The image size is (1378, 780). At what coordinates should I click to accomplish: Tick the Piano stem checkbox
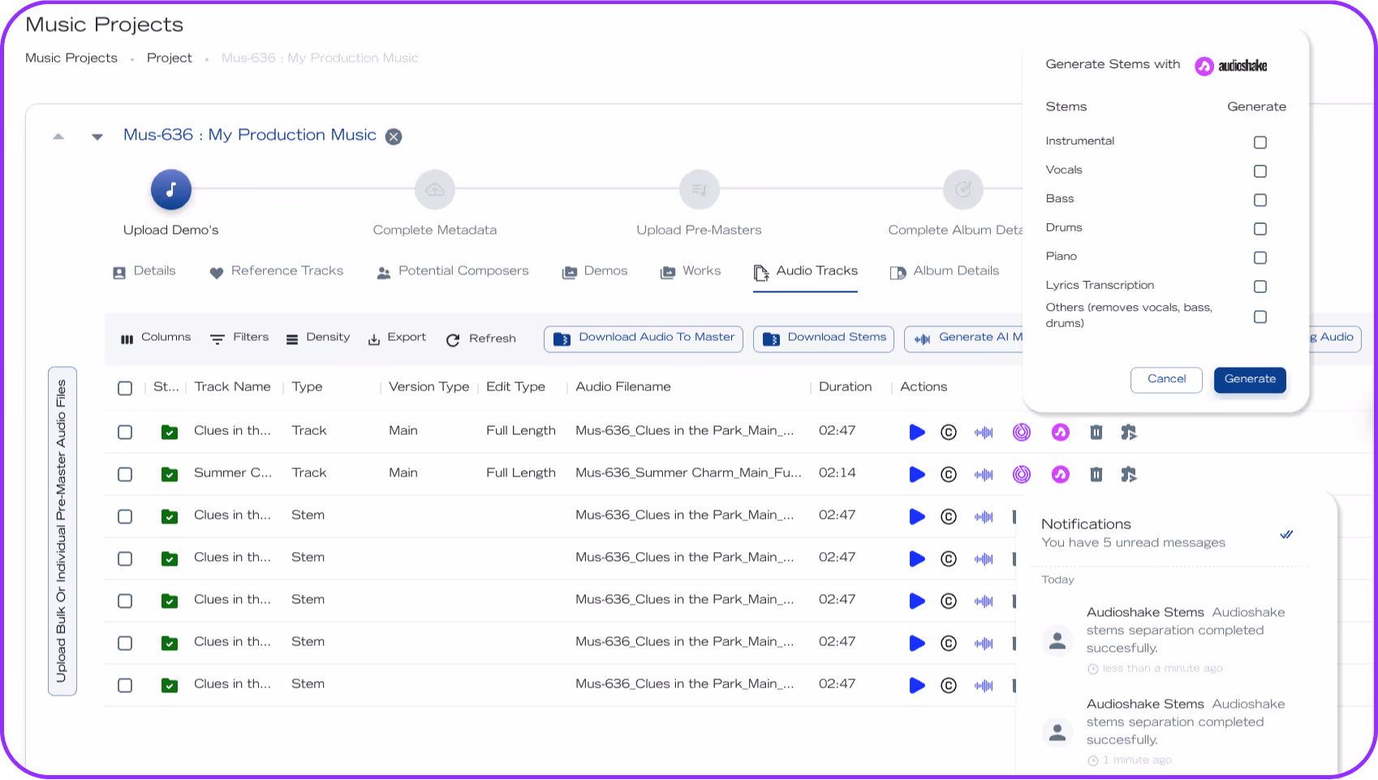pyautogui.click(x=1260, y=258)
